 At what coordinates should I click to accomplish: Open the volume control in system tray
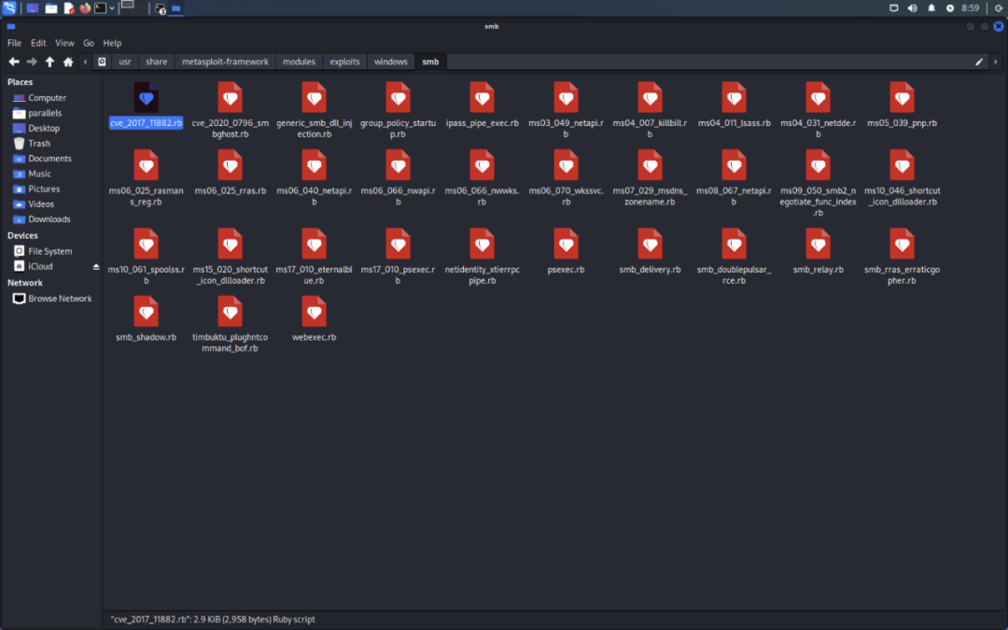[912, 8]
